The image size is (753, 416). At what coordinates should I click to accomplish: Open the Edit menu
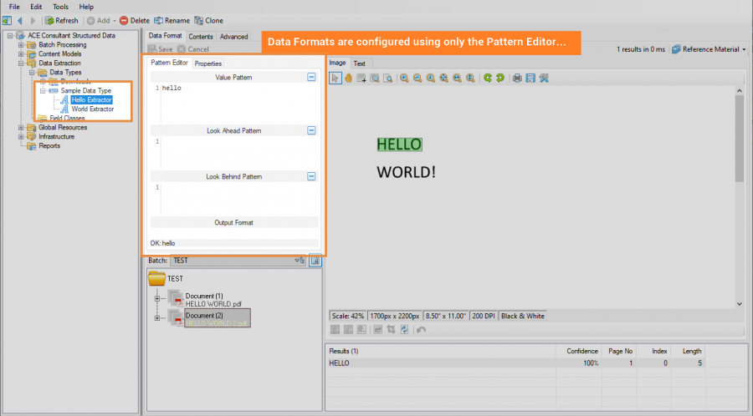click(x=36, y=7)
